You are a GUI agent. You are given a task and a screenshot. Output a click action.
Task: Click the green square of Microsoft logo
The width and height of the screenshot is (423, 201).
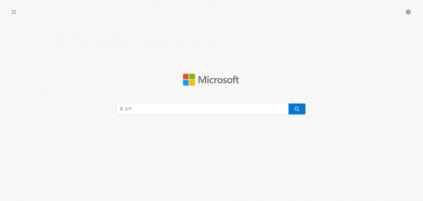[192, 77]
